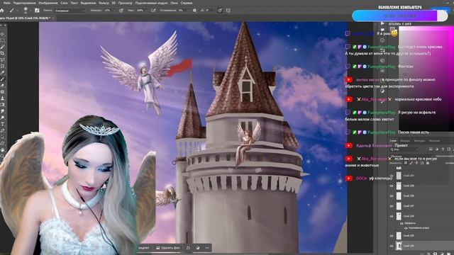This screenshot has width=454, height=255.
Task: Select the Clone Stamp tool
Action: click(x=2, y=98)
